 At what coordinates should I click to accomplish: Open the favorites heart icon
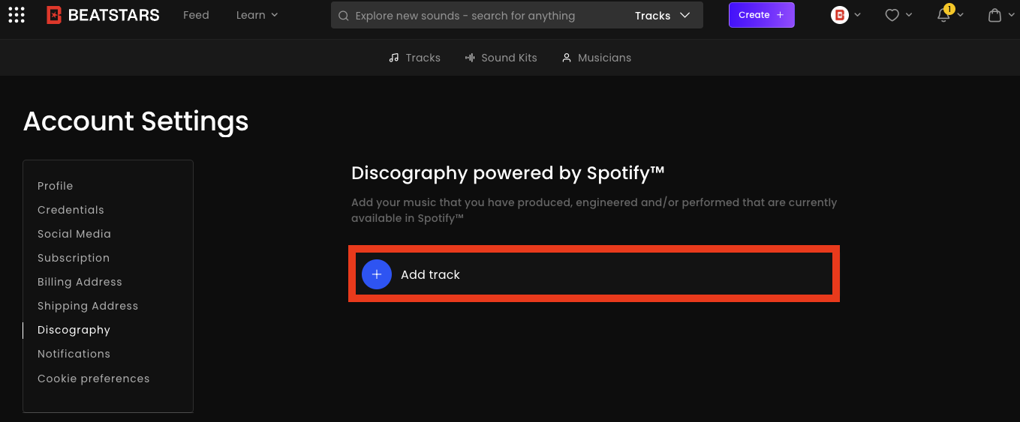point(892,15)
